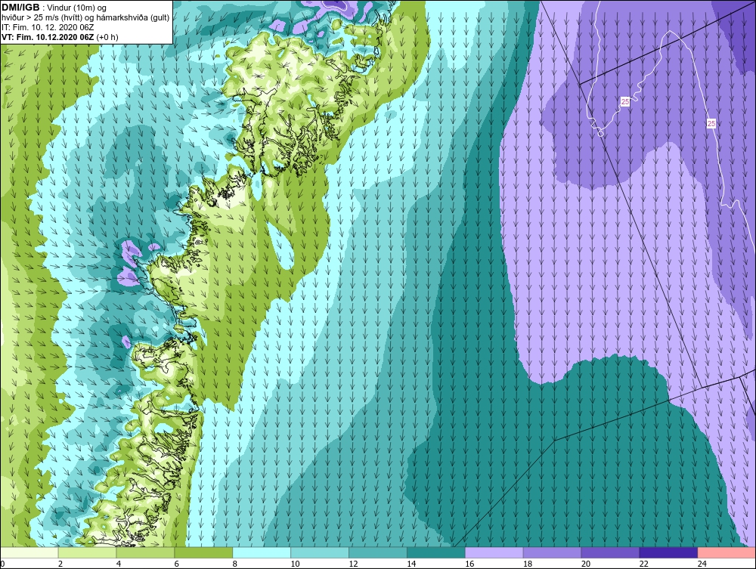Click the 16–18 m/s light purple swatch
This screenshot has width=756, height=569.
click(x=494, y=552)
